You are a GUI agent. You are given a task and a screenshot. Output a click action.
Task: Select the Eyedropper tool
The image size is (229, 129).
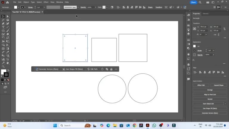click(8, 52)
